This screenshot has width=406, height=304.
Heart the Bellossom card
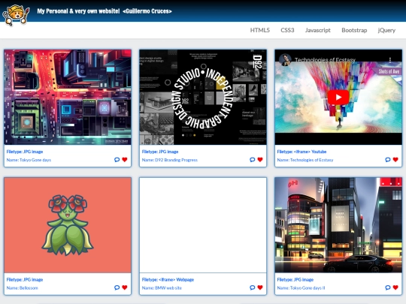pyautogui.click(x=125, y=287)
